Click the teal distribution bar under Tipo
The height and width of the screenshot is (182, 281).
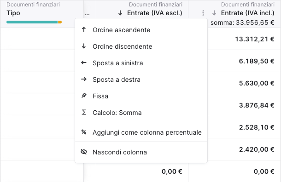point(32,22)
